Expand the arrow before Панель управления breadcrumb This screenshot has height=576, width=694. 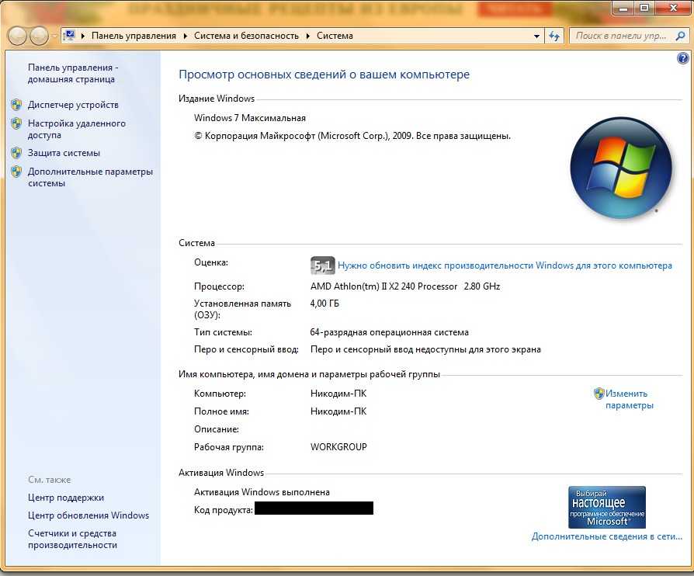pyautogui.click(x=83, y=36)
